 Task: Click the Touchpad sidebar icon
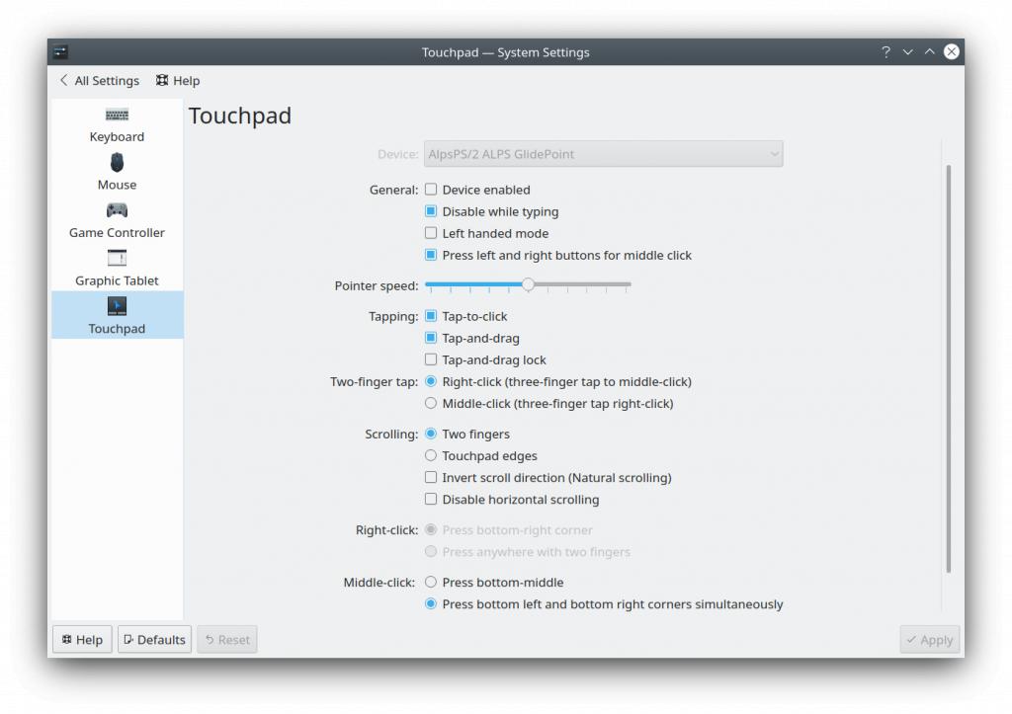coord(117,306)
